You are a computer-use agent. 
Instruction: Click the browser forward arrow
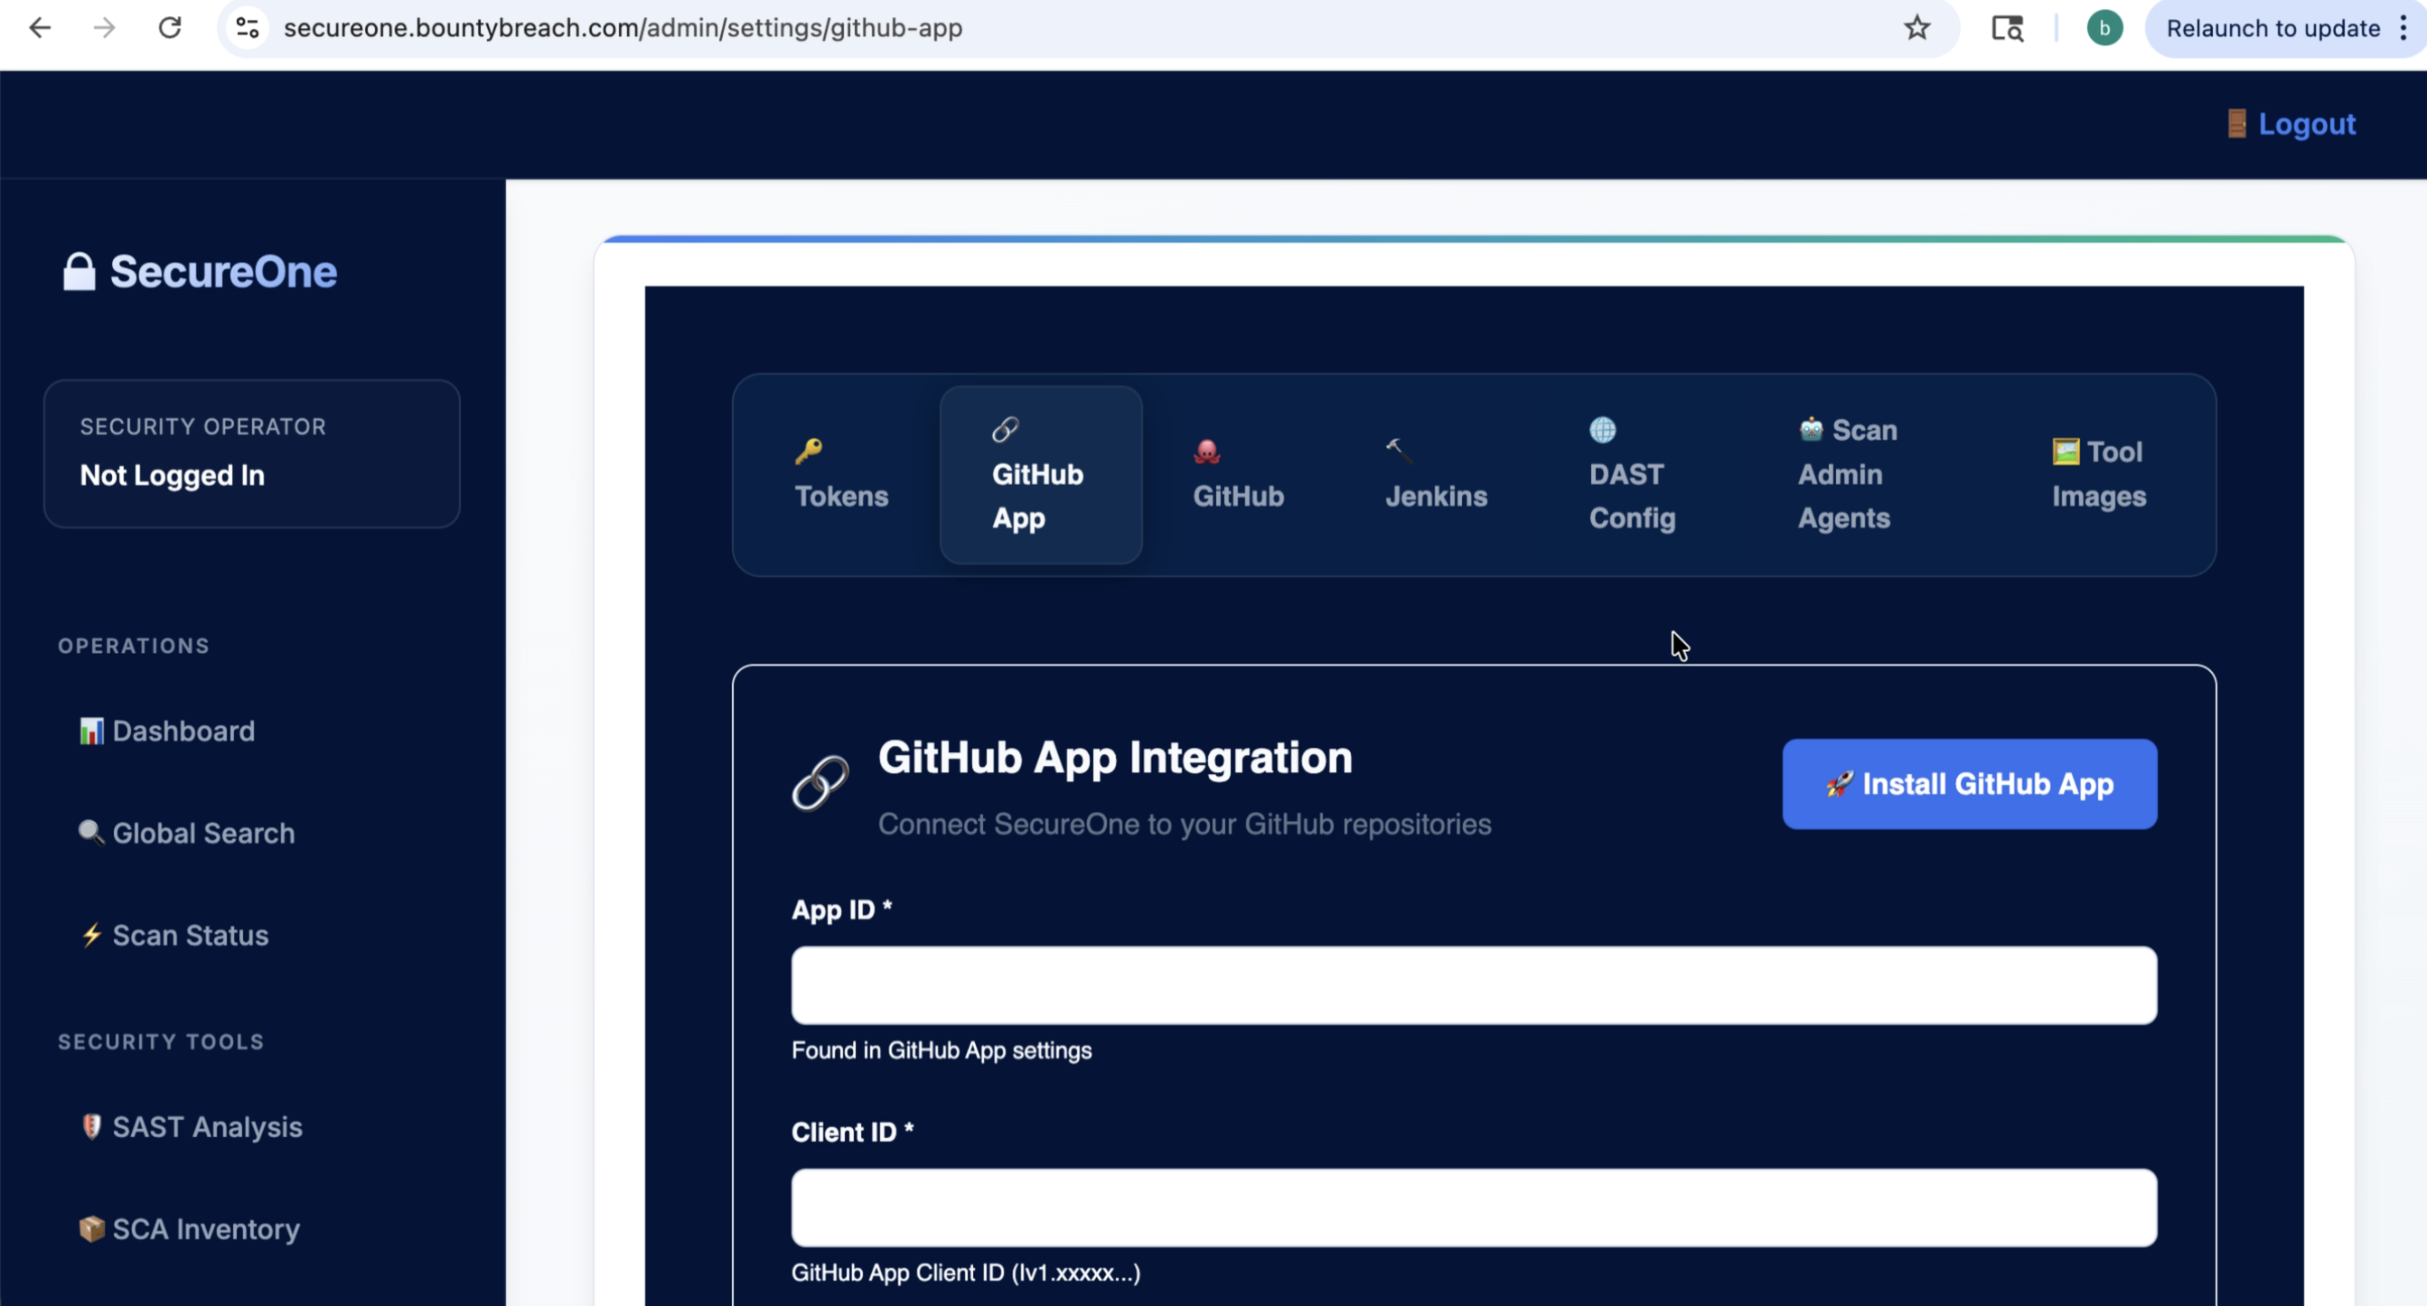point(105,28)
